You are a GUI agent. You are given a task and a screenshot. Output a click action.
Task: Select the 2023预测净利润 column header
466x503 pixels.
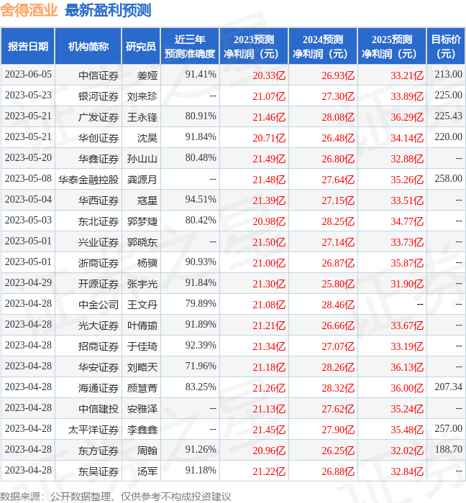point(254,47)
